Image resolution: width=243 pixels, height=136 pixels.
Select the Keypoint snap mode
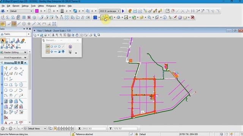(14, 24)
